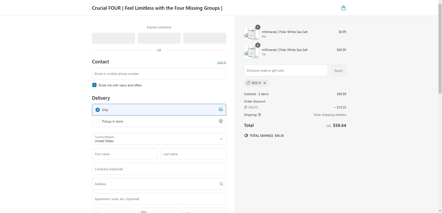
Task: Click the store icon in Pickup option
Action: pyautogui.click(x=221, y=121)
